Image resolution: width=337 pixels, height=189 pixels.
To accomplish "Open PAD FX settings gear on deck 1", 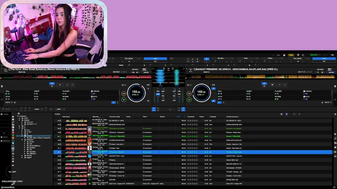I will click(x=15, y=102).
